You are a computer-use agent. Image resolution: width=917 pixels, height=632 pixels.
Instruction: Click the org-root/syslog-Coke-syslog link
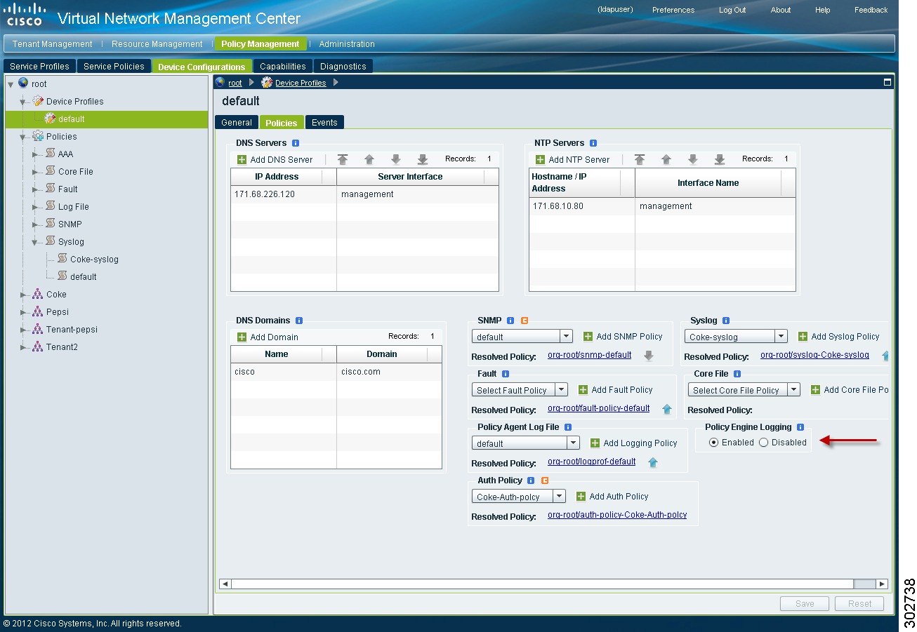tap(814, 355)
